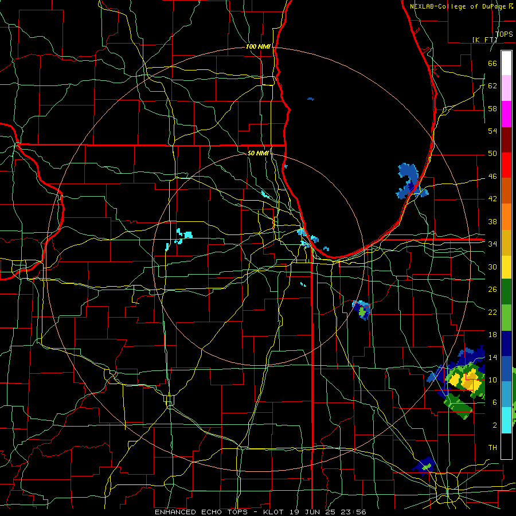Click the light pink legend swatch
The width and height of the screenshot is (516, 516).
click(506, 88)
